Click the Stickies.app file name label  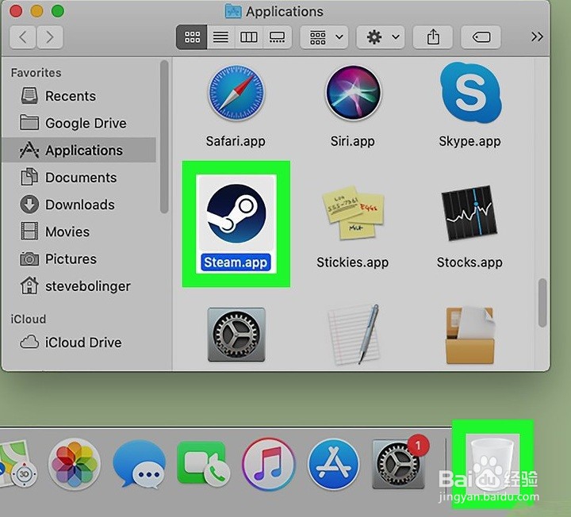pyautogui.click(x=352, y=262)
